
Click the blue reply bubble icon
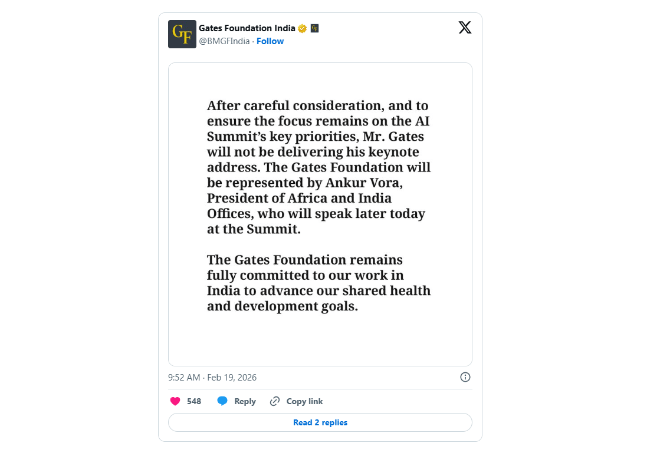point(222,401)
